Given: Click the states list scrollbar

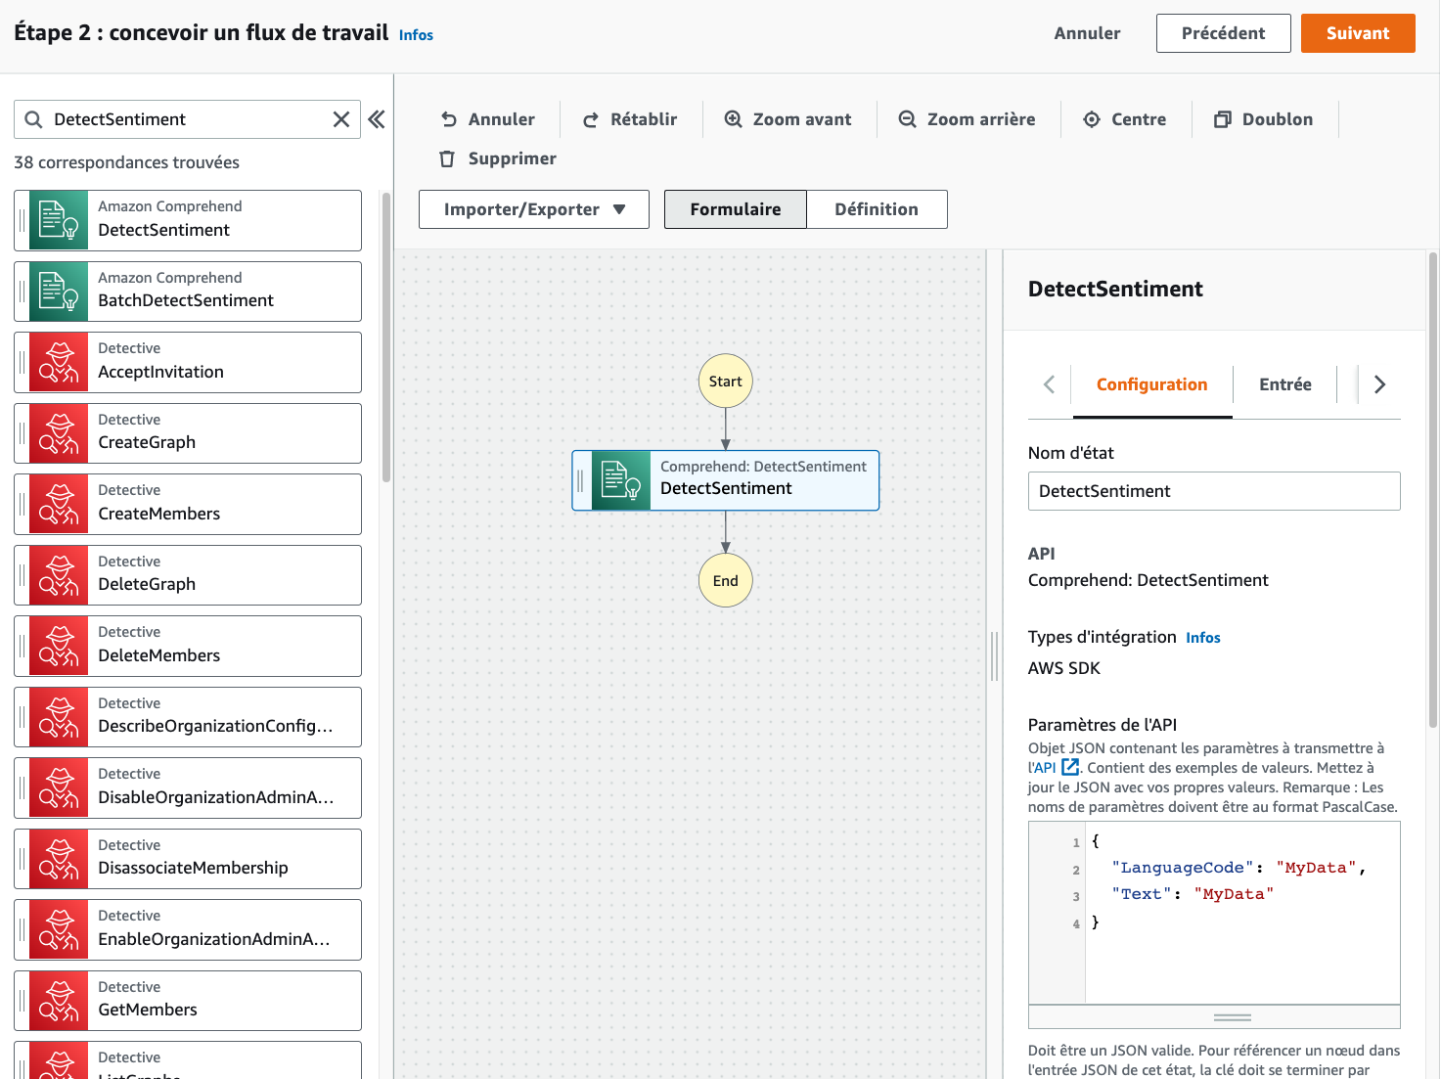Looking at the screenshot, I should pyautogui.click(x=386, y=337).
